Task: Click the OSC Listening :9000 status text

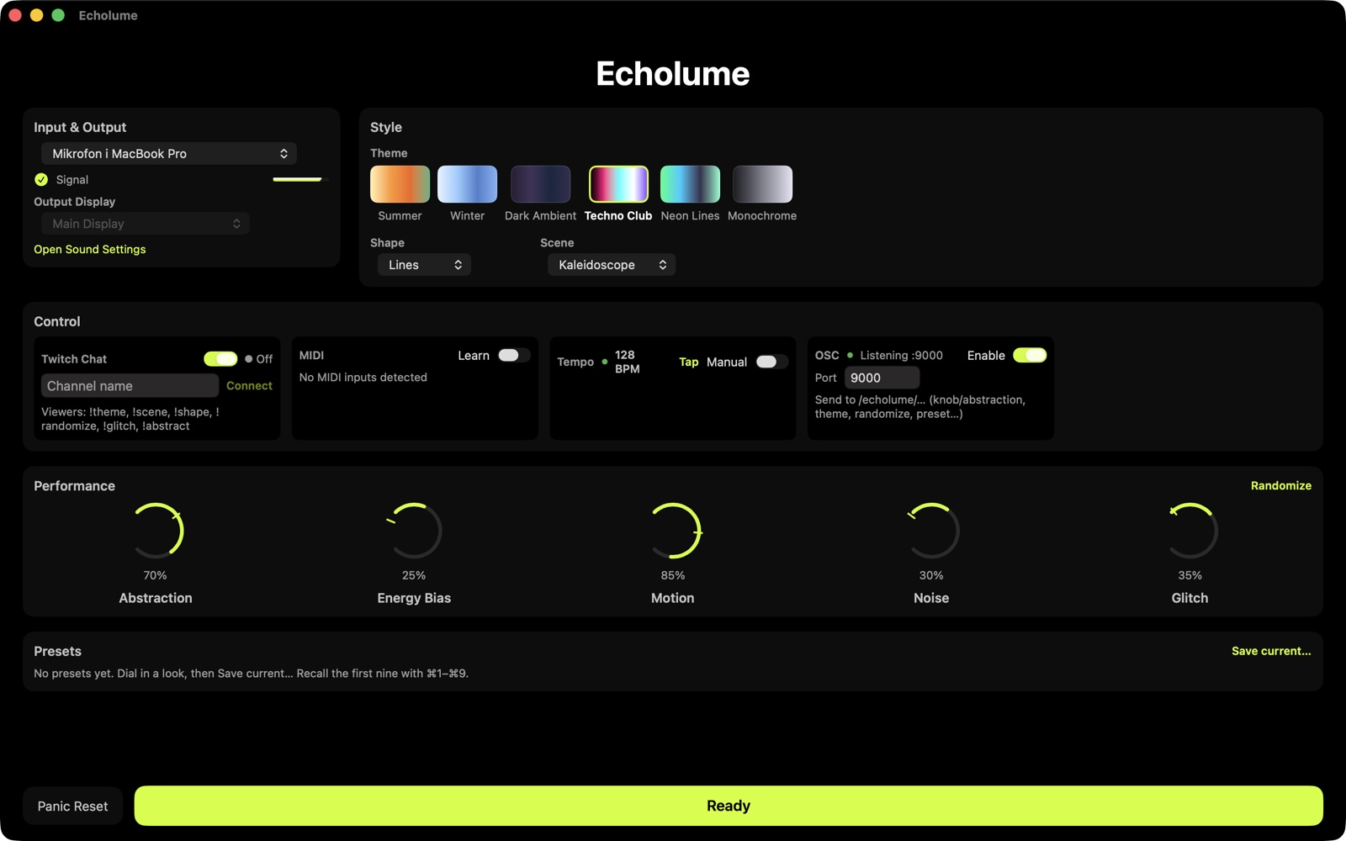Action: pos(901,356)
